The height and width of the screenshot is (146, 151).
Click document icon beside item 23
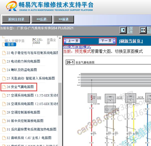coord(4,61)
